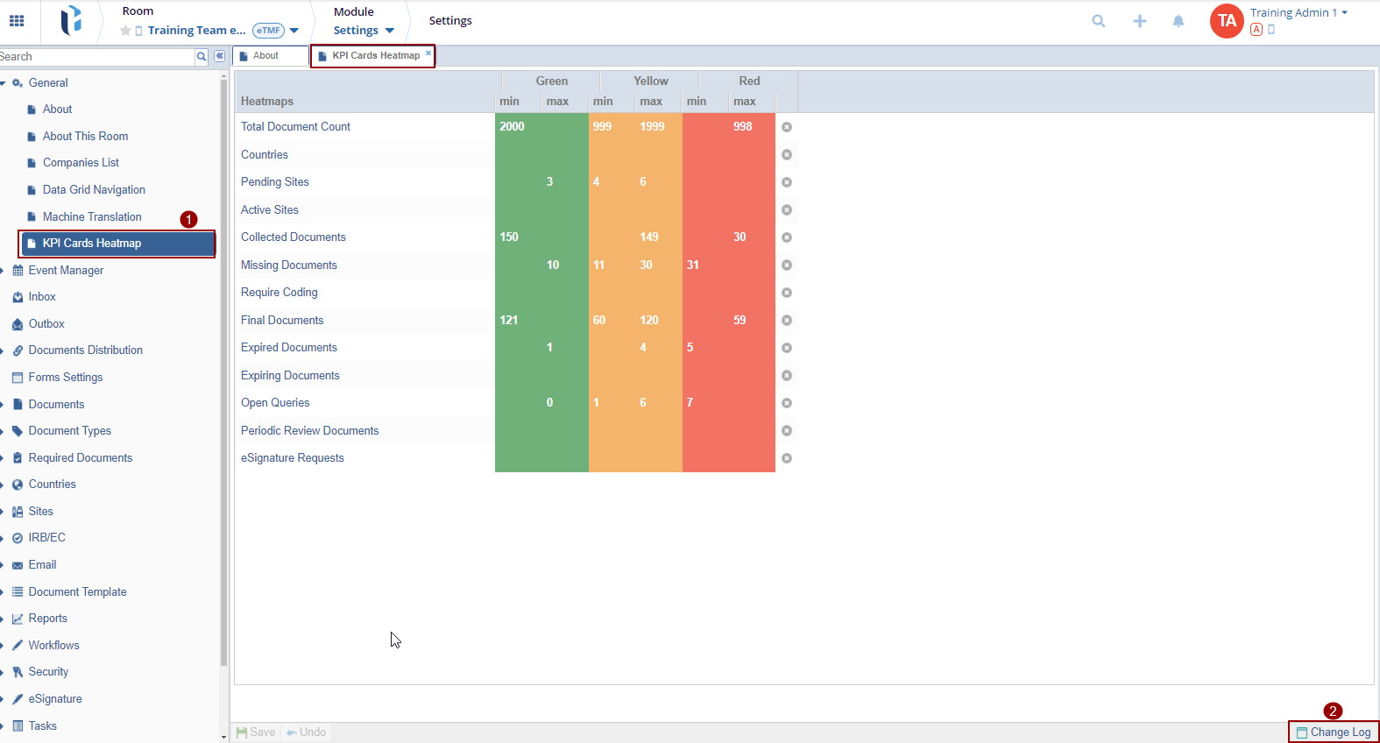Toggle favorite star for Training Team room
Viewport: 1380px width, 743px height.
[125, 31]
